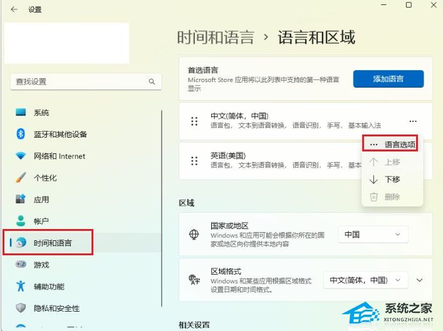Click the 辅助功能 accessibility figure icon
The width and height of the screenshot is (443, 331).
pyautogui.click(x=21, y=286)
